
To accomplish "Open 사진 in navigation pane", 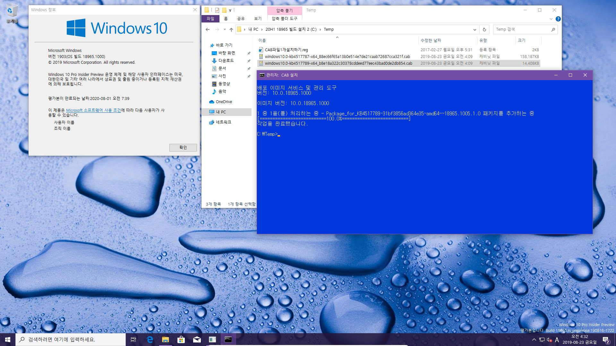I will click(222, 76).
